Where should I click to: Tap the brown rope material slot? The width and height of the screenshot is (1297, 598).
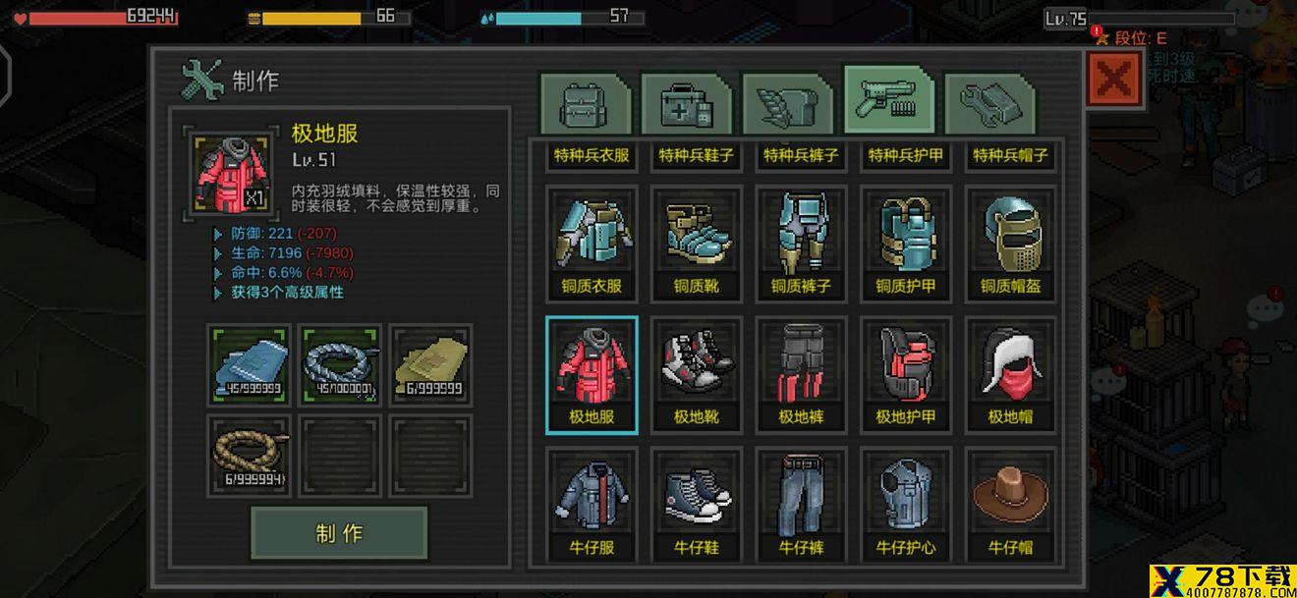coord(249,455)
